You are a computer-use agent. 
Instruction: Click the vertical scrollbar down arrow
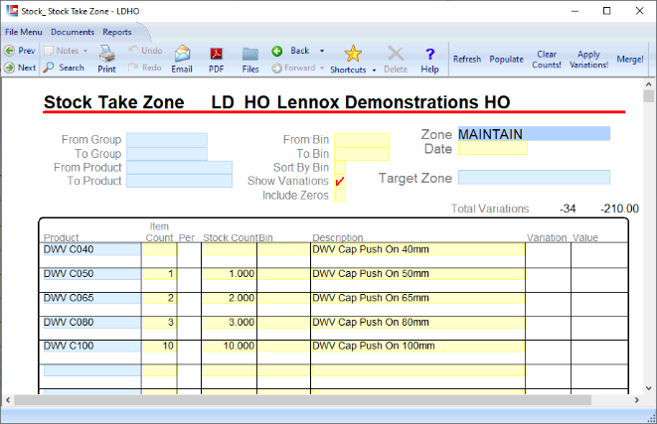649,388
